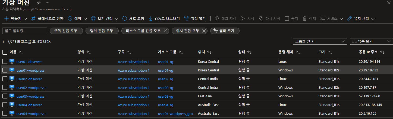This screenshot has height=119, width=393.
Task: Open the 서비스 menu
Action: 332,19
